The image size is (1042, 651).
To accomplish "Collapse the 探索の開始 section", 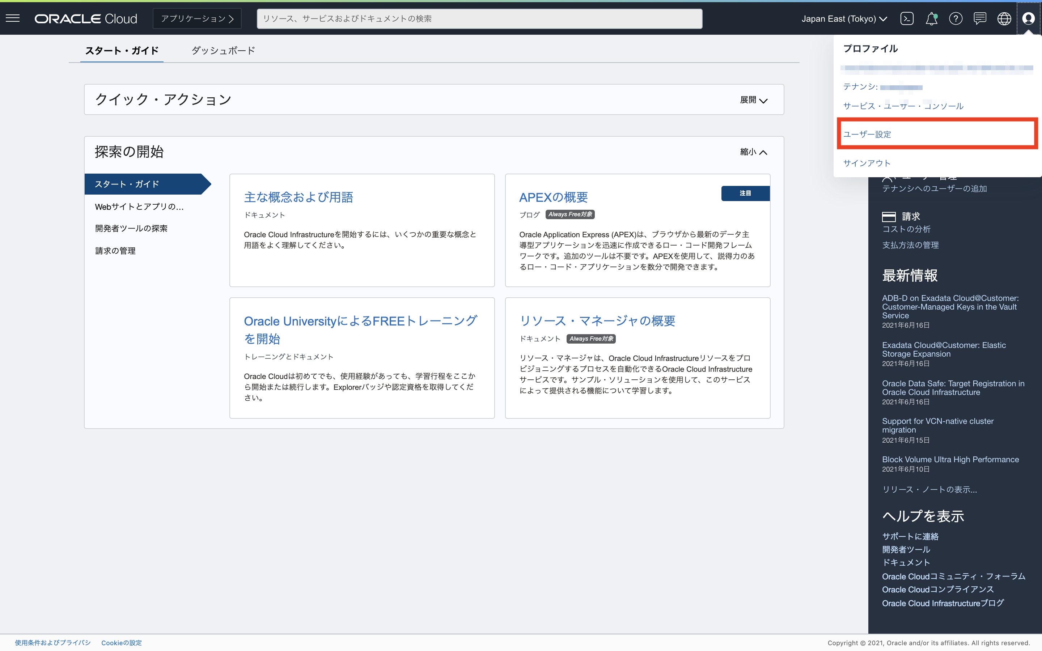I will pos(754,152).
